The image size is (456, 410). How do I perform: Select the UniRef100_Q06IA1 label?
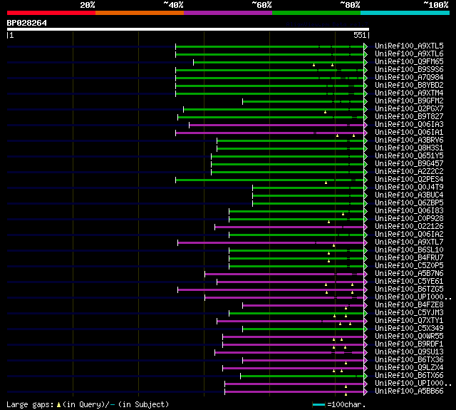(x=409, y=133)
